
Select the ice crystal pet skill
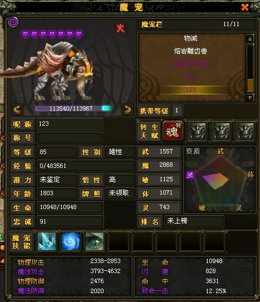47,241
